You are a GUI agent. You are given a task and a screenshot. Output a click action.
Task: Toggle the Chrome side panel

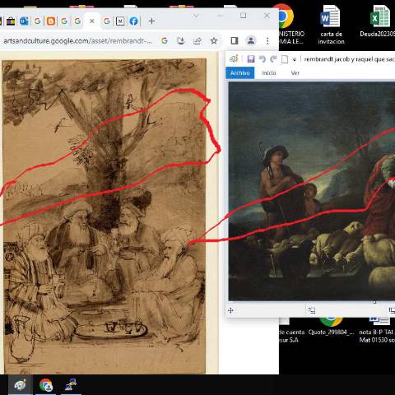click(235, 41)
